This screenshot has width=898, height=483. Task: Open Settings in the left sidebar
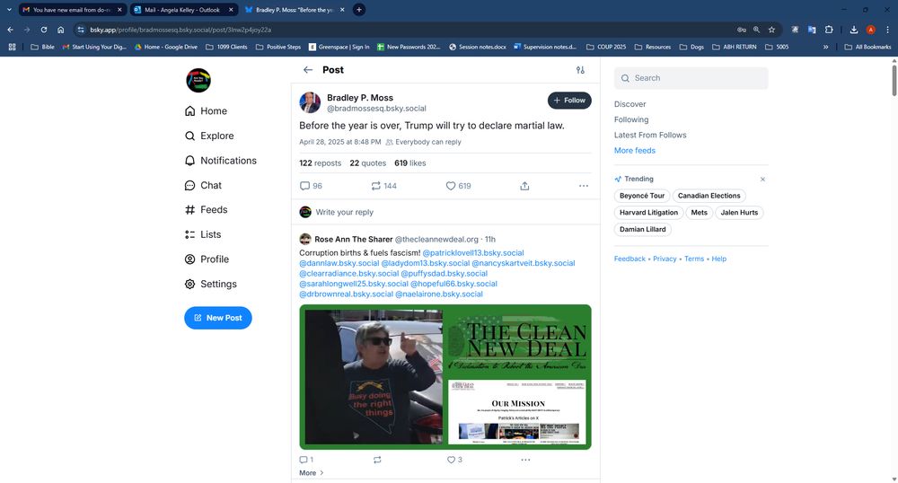point(211,284)
